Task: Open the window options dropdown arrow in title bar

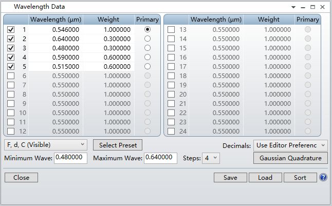Action: pos(293,7)
